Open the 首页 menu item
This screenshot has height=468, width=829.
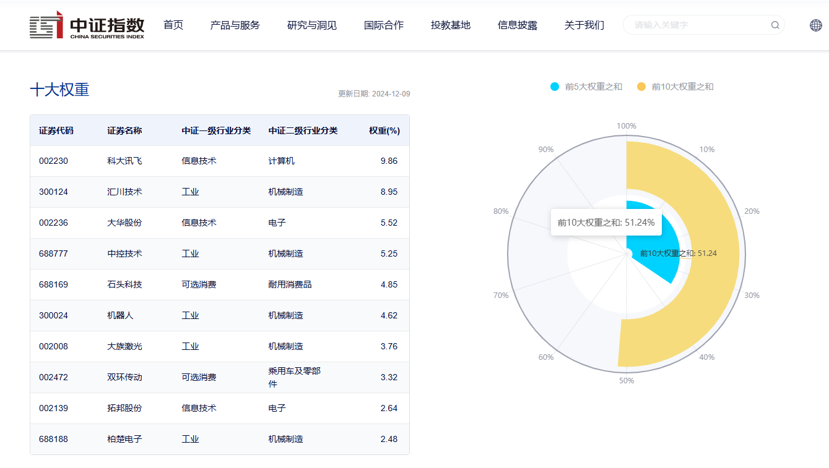[173, 25]
